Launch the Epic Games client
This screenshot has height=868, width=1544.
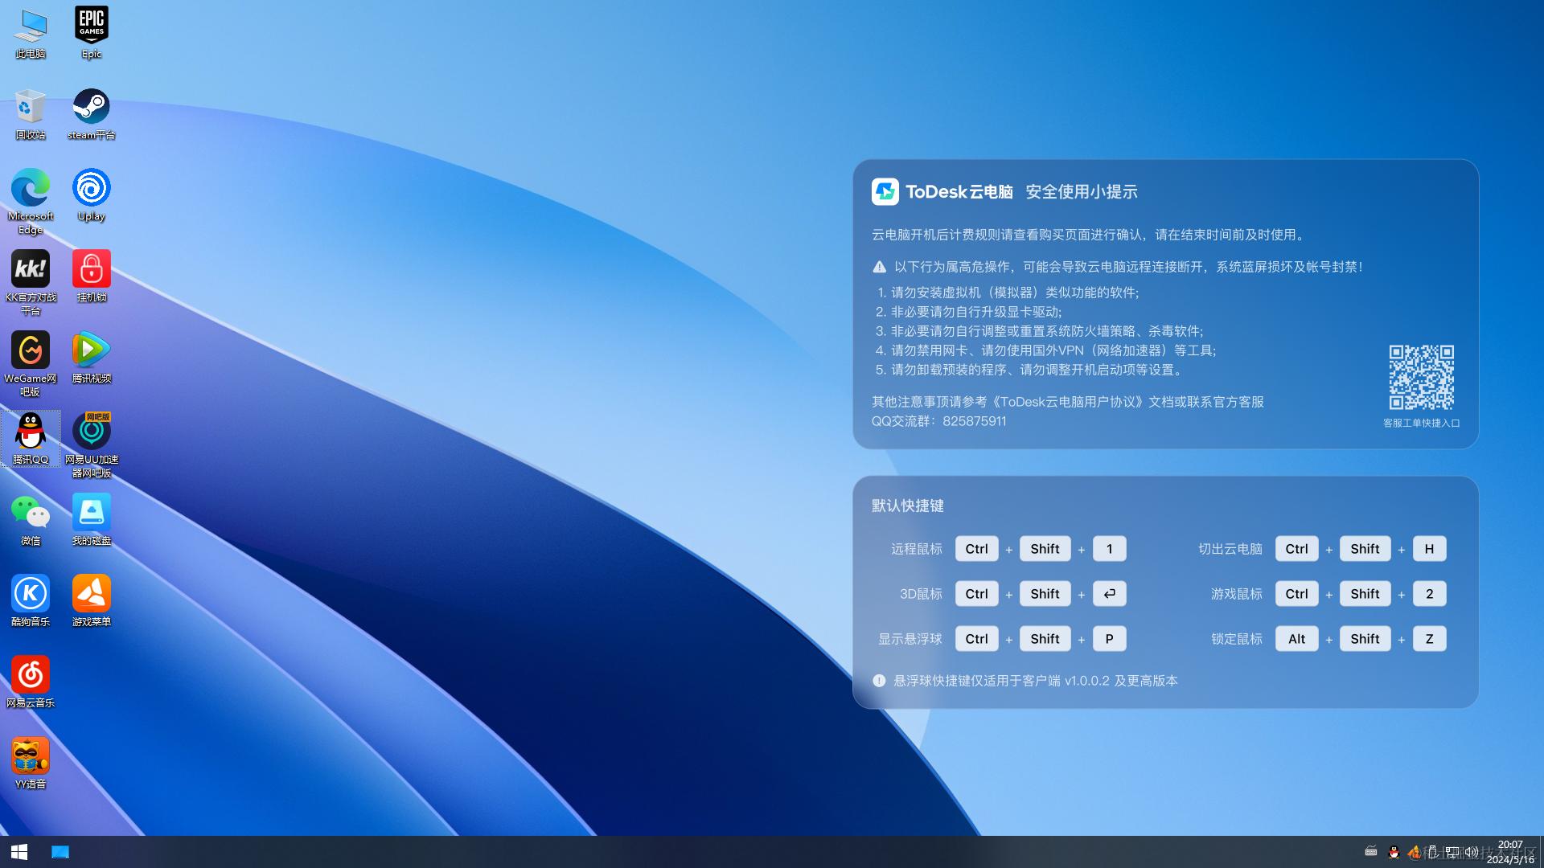click(91, 24)
